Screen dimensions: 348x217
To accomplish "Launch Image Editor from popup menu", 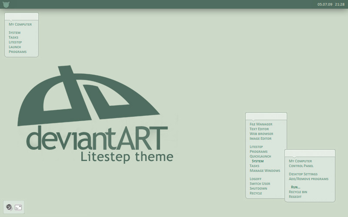I will pos(261,138).
